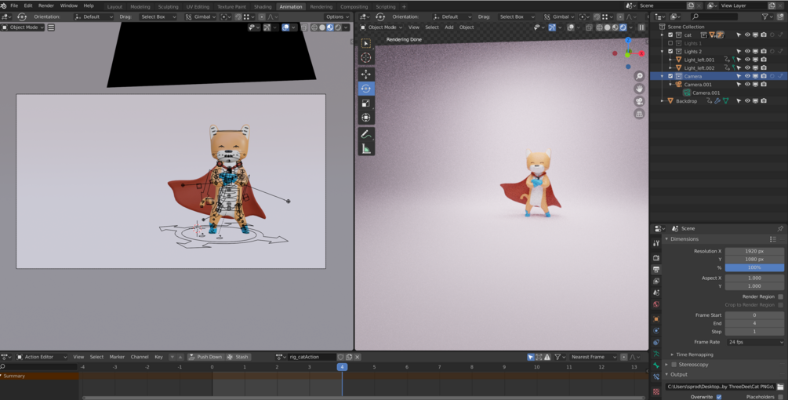Select the Move tool in right viewport toolbar
The image size is (788, 400).
tap(366, 74)
